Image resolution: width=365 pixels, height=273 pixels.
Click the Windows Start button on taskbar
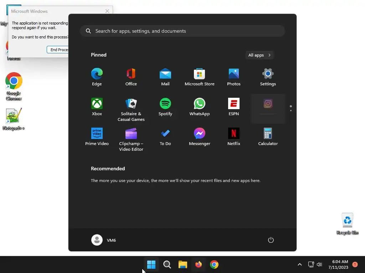[x=151, y=264]
